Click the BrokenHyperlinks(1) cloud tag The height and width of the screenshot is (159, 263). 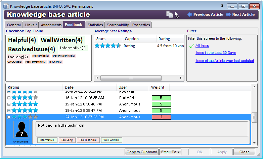(63, 56)
